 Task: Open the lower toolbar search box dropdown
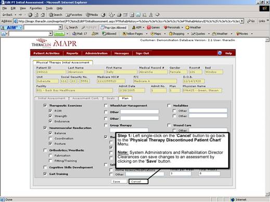[x=50, y=34]
